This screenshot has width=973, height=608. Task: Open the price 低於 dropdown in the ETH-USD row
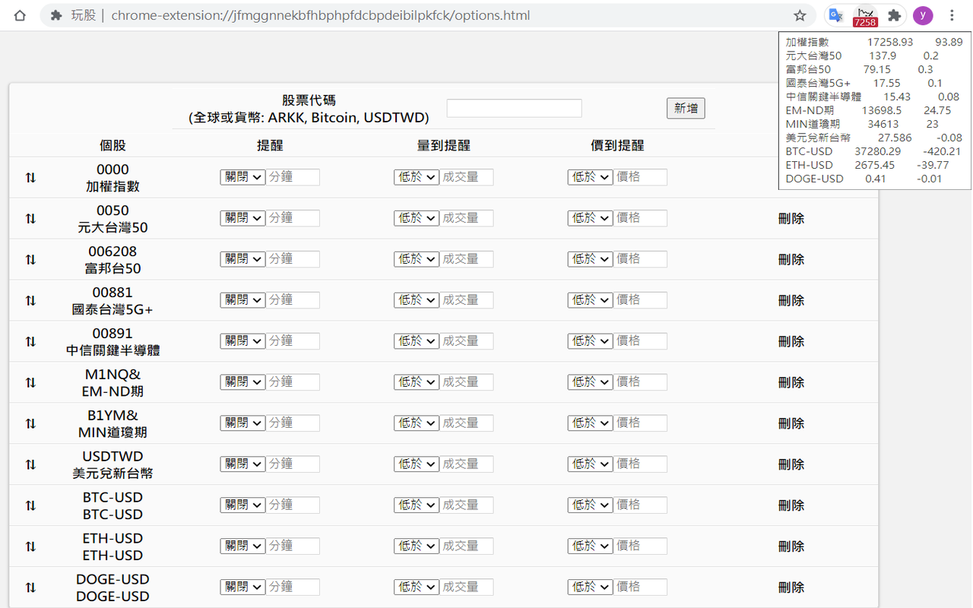coord(590,546)
